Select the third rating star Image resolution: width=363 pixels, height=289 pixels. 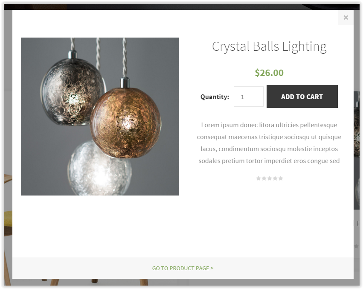[270, 178]
